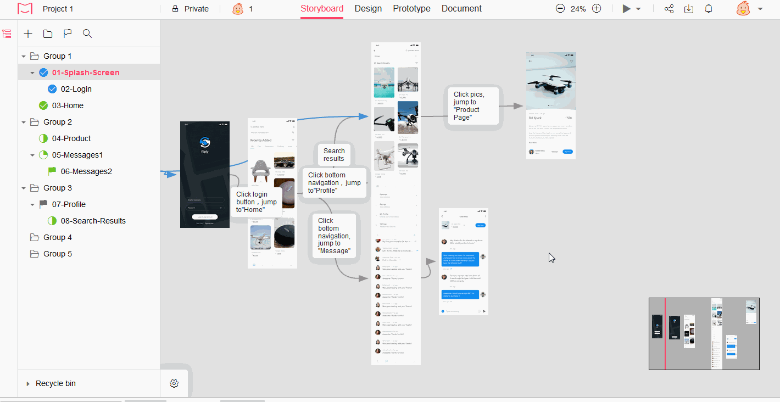780x402 pixels.
Task: Click the half-filled status circle on 04-Product
Action: point(43,138)
